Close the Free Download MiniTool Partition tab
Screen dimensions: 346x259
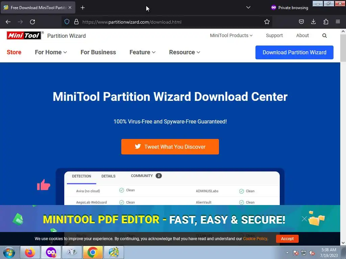click(x=70, y=7)
